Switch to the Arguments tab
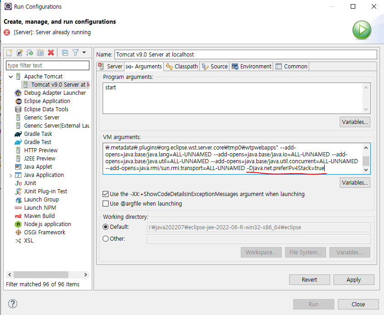The image size is (384, 315). (x=144, y=67)
